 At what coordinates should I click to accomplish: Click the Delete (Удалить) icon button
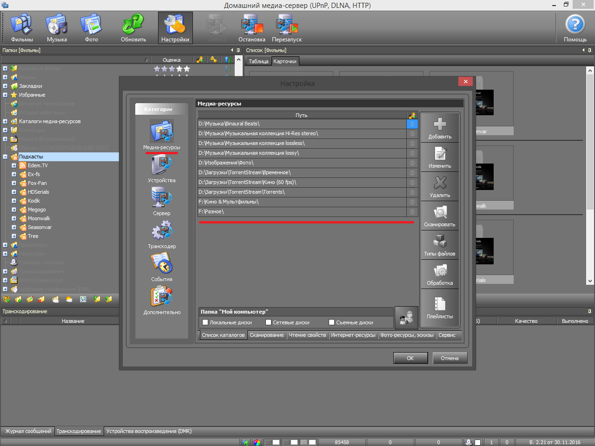coord(440,186)
